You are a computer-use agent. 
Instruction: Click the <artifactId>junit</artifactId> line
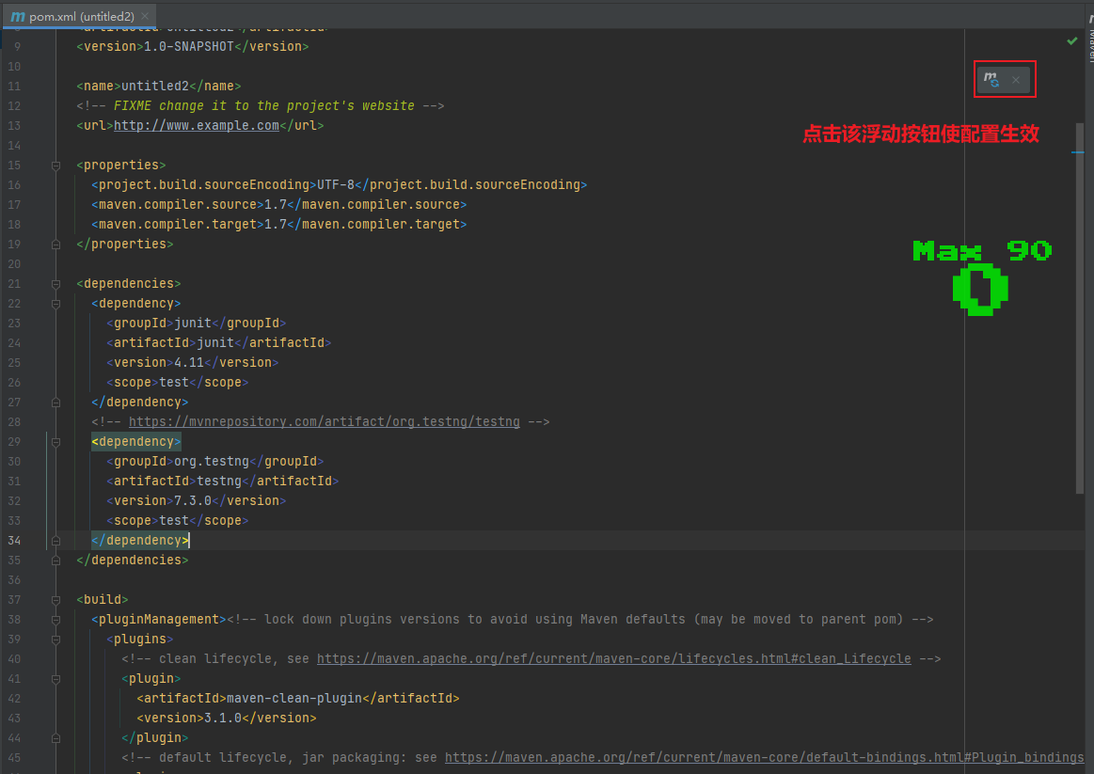[218, 343]
